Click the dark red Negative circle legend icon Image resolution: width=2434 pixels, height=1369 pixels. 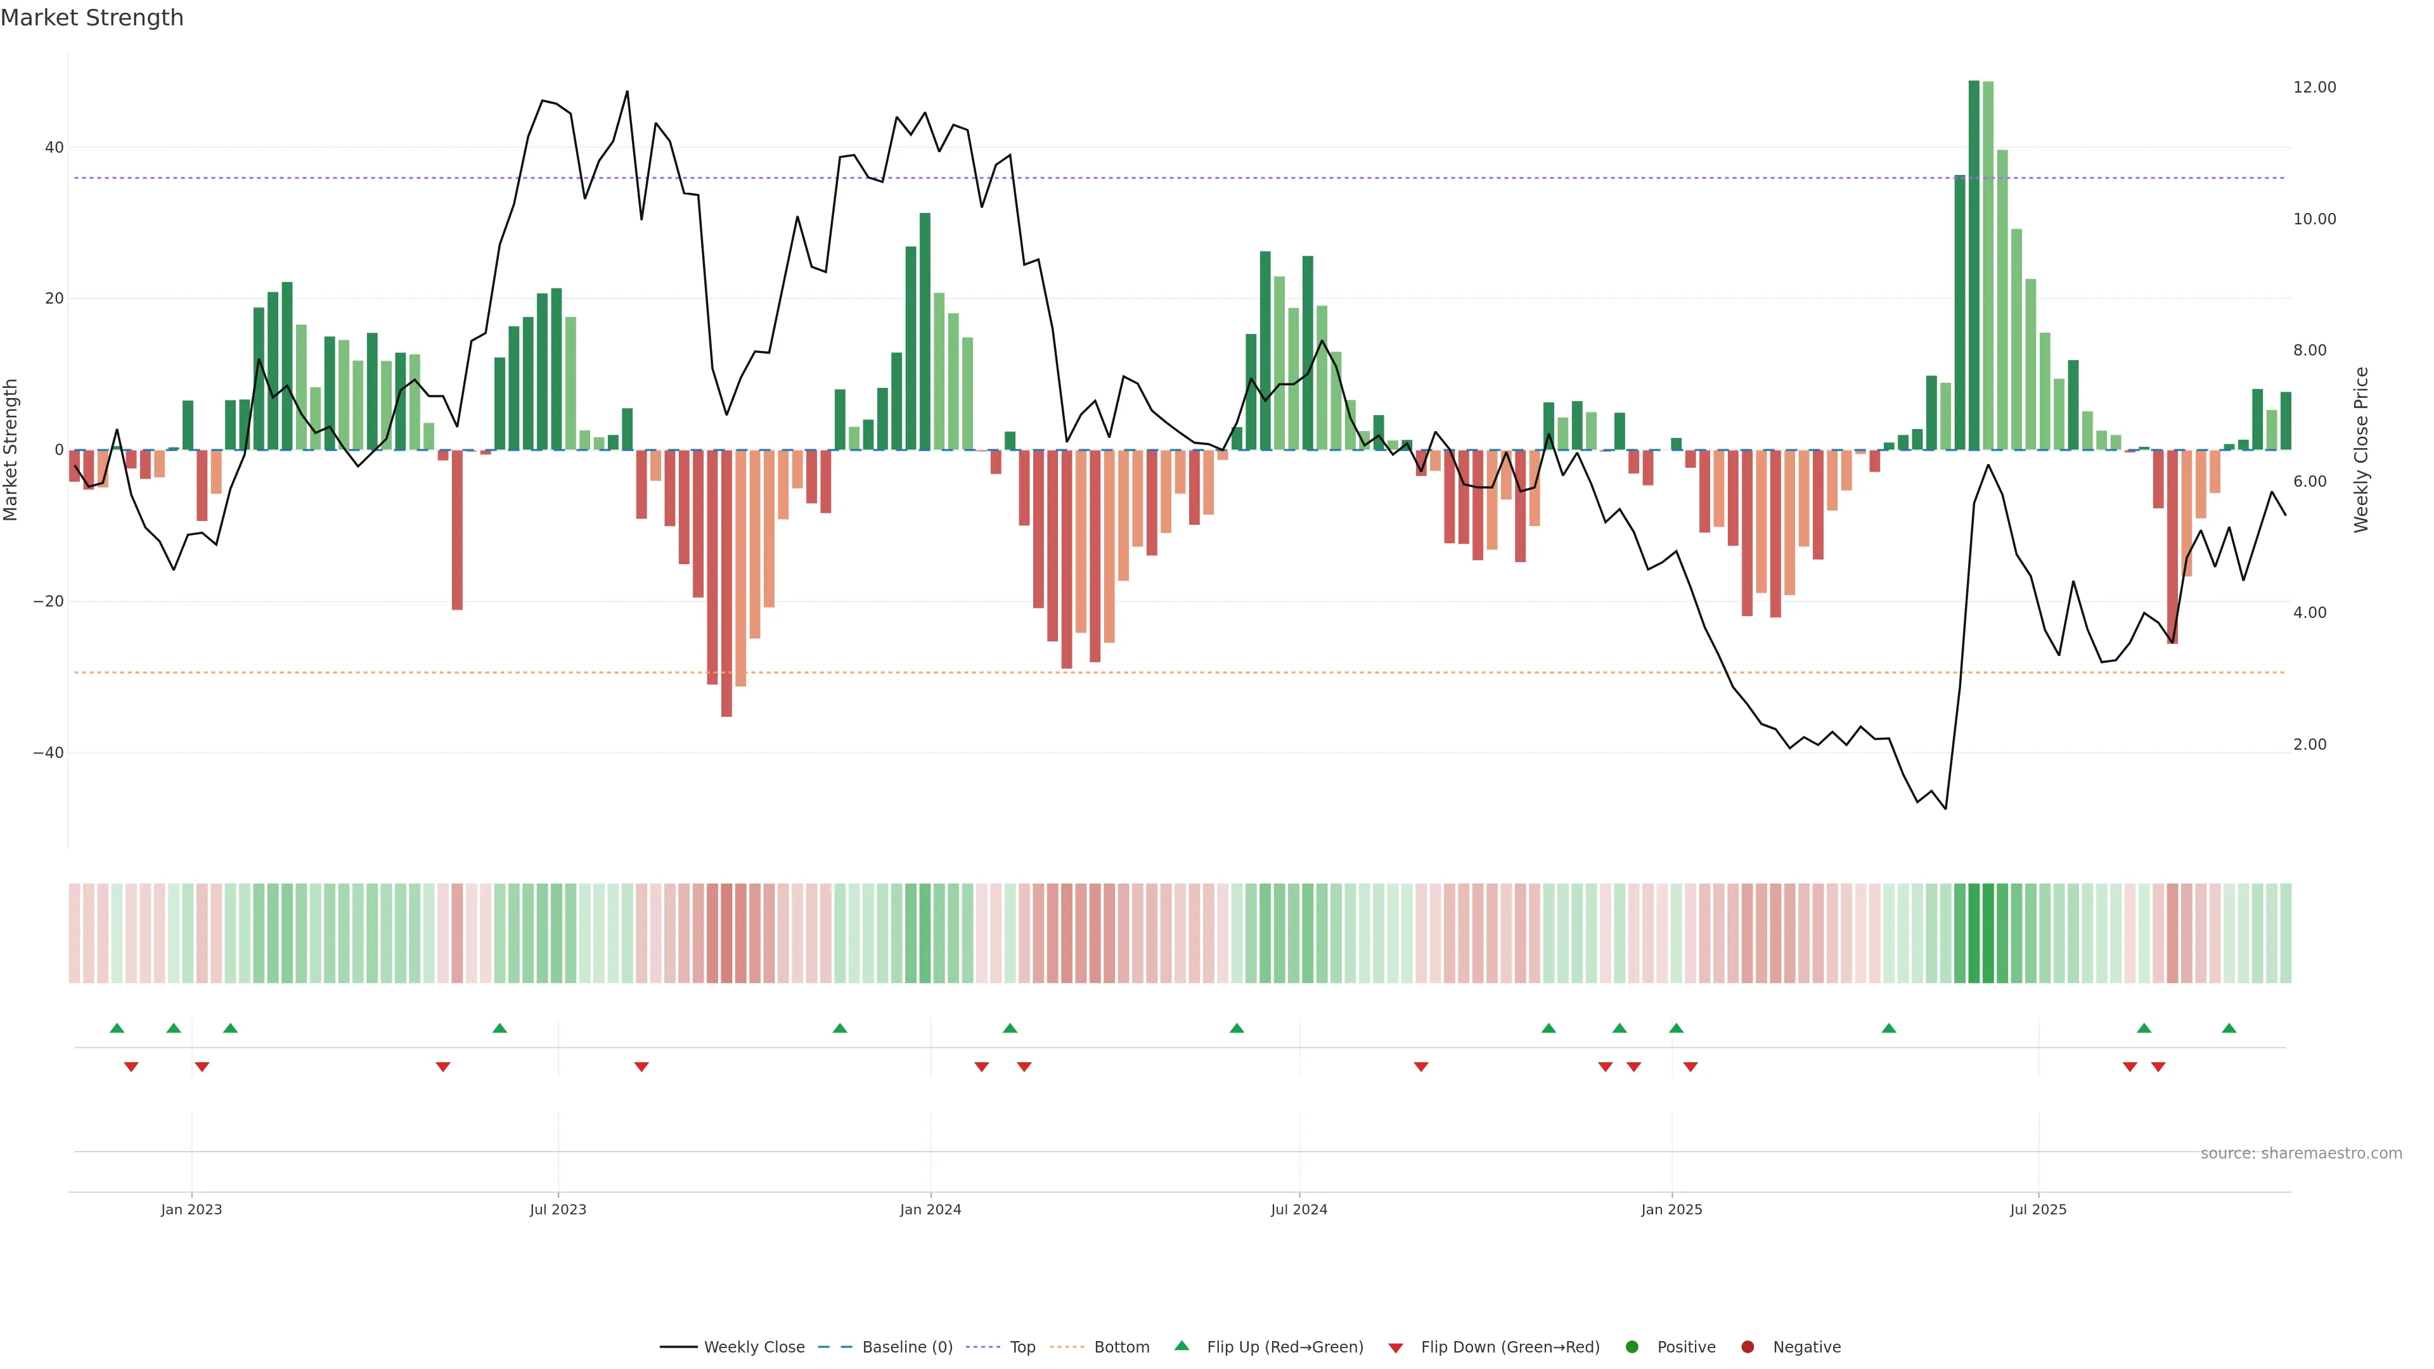(x=1747, y=1347)
